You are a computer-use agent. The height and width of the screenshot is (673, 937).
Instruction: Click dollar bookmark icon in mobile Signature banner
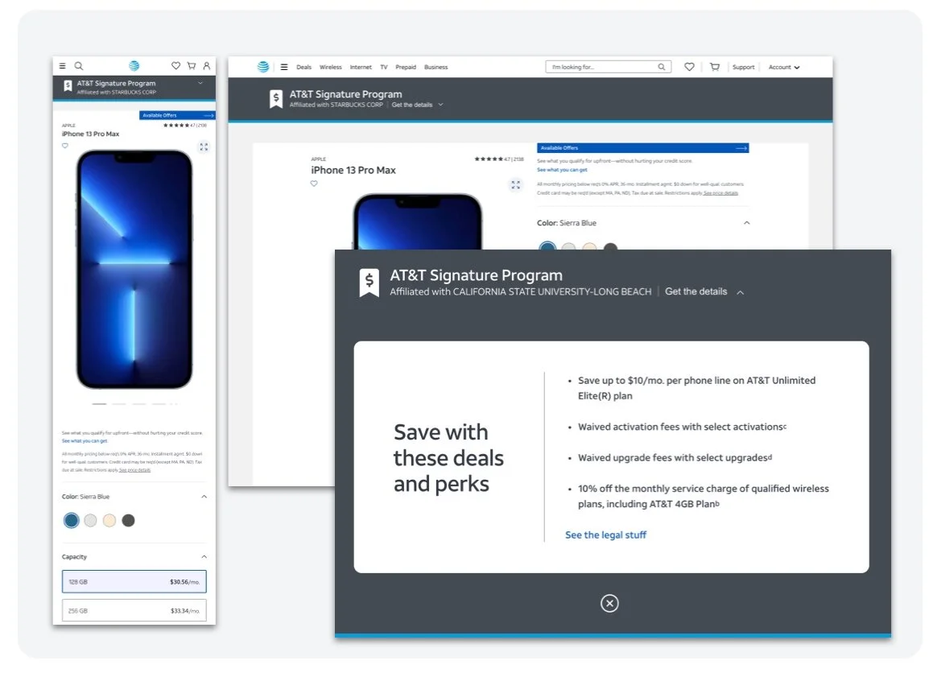coord(68,87)
